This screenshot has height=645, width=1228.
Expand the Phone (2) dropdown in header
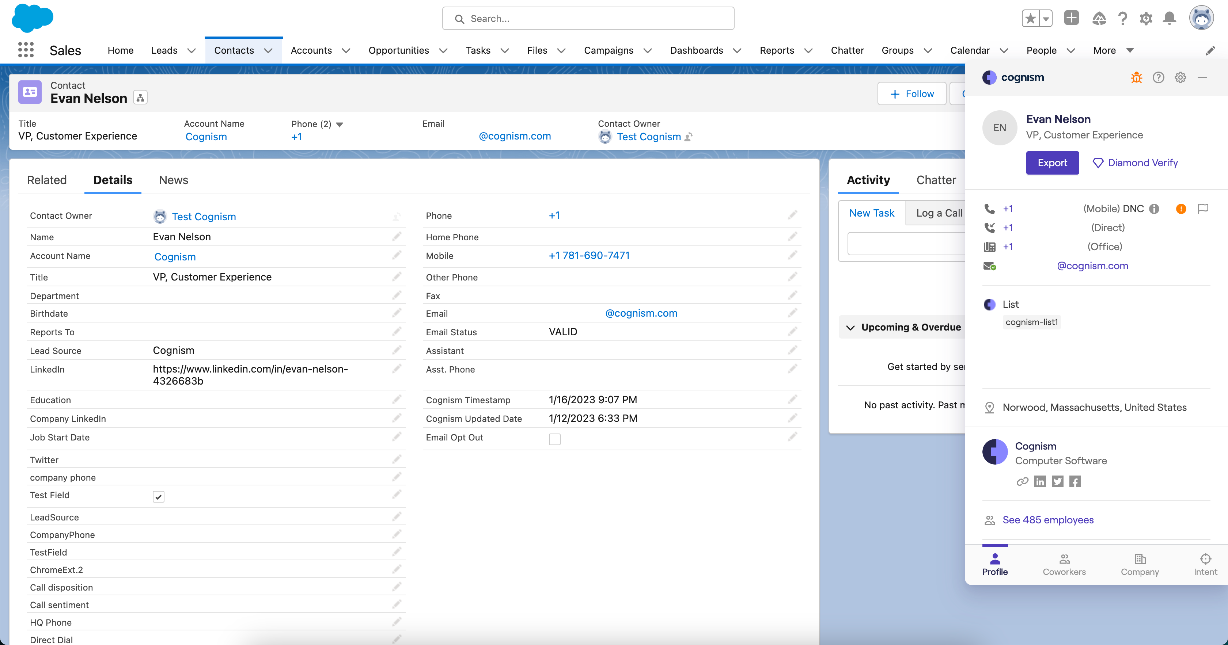(340, 125)
